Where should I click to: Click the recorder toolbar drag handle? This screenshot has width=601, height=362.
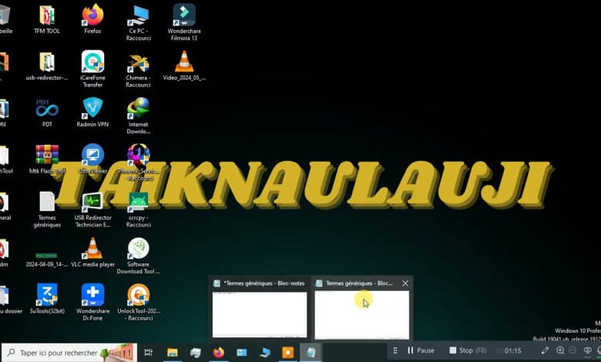tap(395, 350)
